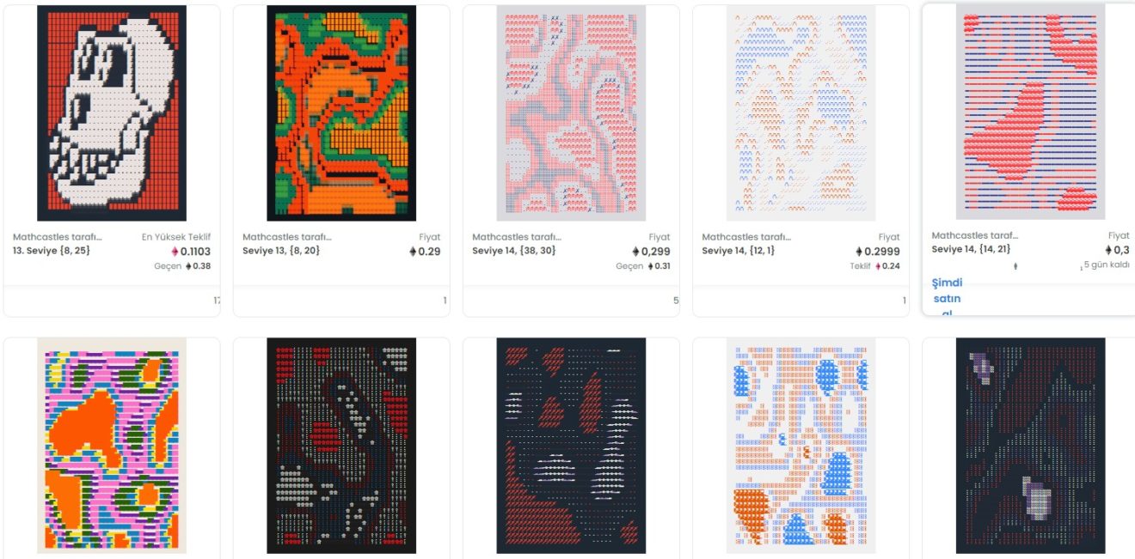Open the '13. Seviye {8, 25}' title link

(x=52, y=251)
